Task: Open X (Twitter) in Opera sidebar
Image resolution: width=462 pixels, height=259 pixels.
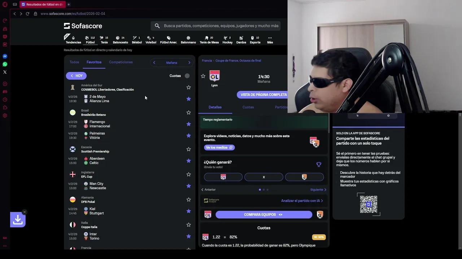Action: point(5,72)
